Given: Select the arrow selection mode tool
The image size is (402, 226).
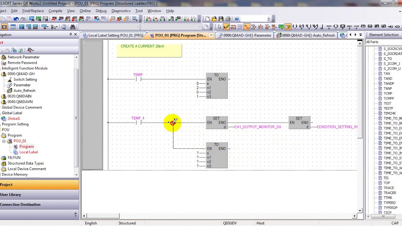Looking at the screenshot, I should point(220,27).
